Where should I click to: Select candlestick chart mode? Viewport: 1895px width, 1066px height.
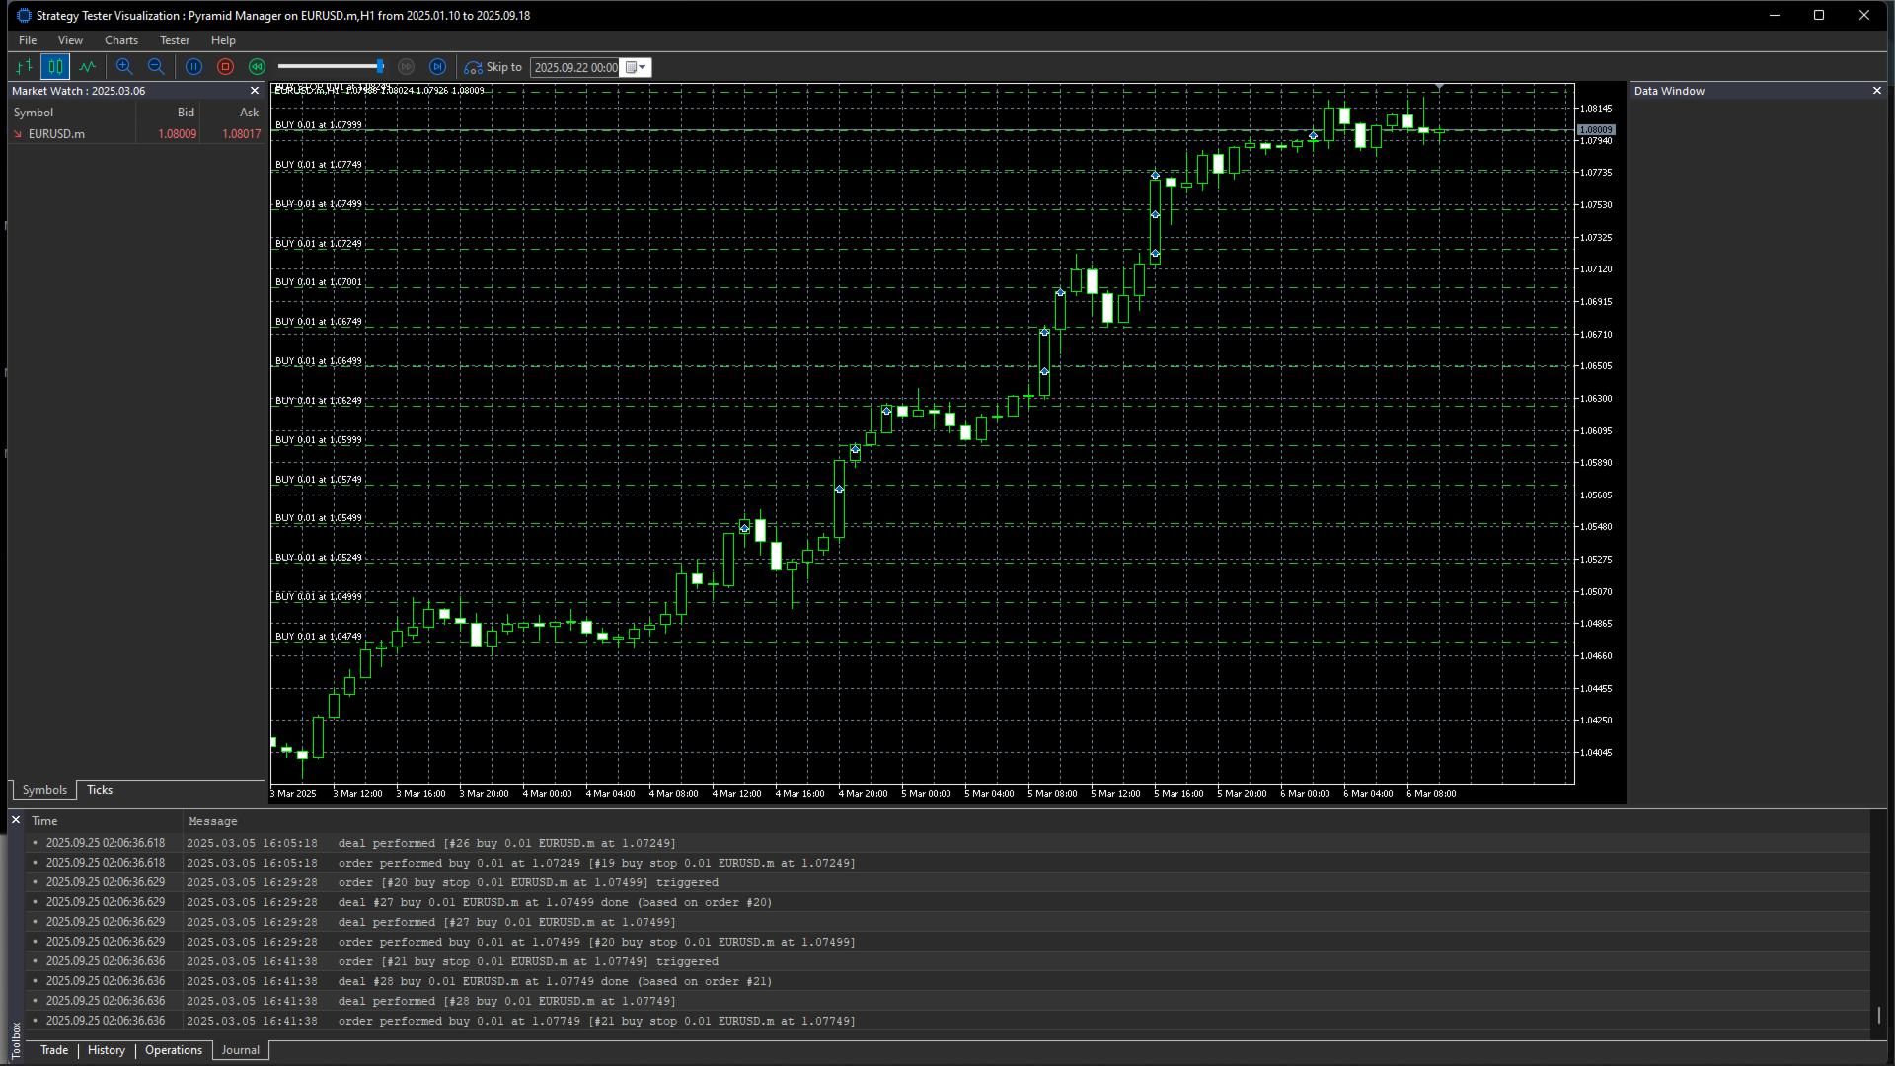55,67
